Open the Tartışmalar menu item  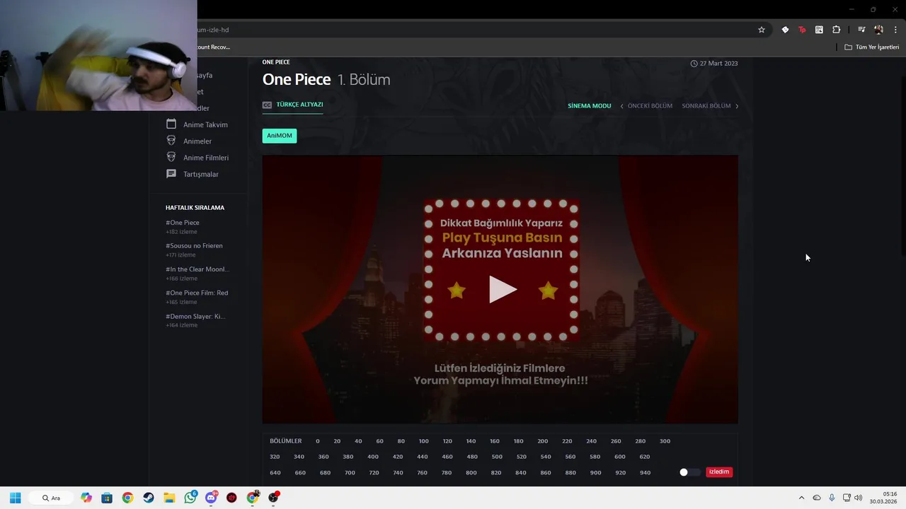pos(201,175)
